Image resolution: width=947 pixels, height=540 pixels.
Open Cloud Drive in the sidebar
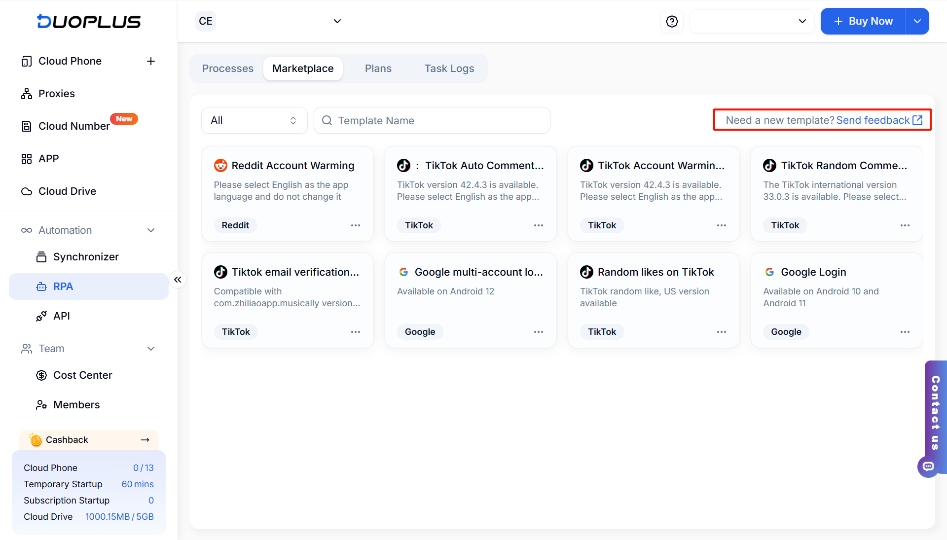[67, 191]
